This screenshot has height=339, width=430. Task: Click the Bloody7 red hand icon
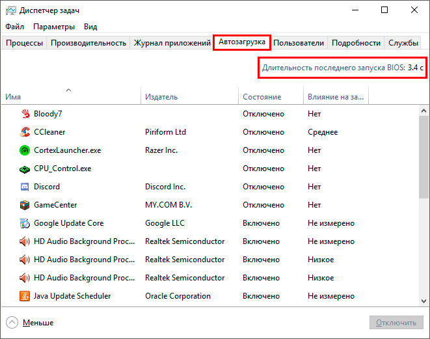point(25,114)
